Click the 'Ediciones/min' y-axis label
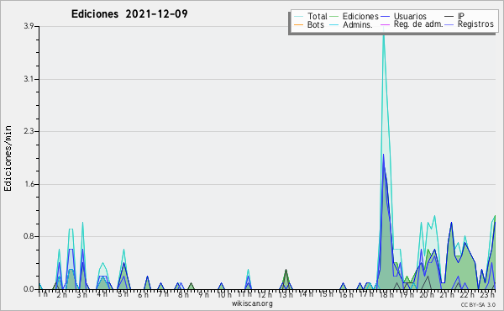This screenshot has height=311, width=504. click(8, 158)
